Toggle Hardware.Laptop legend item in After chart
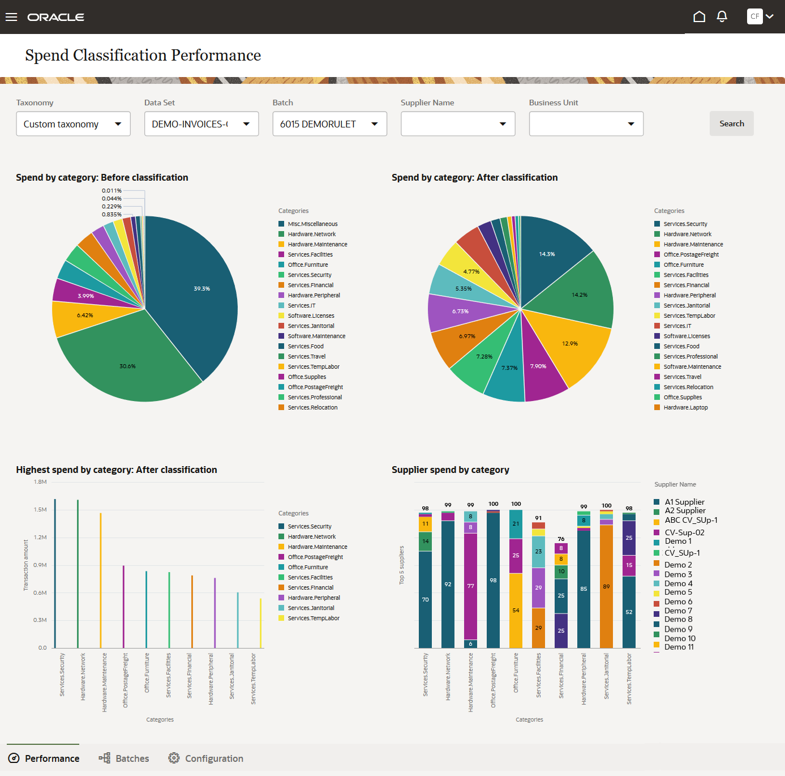This screenshot has height=776, width=785. pos(685,408)
